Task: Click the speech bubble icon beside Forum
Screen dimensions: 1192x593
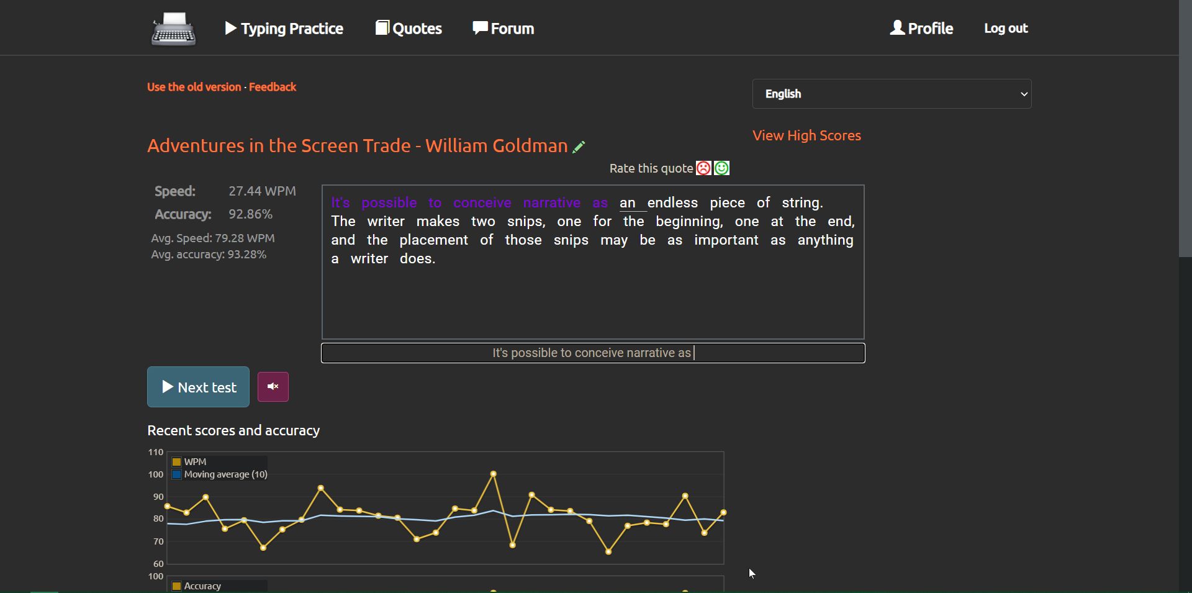Action: [480, 28]
